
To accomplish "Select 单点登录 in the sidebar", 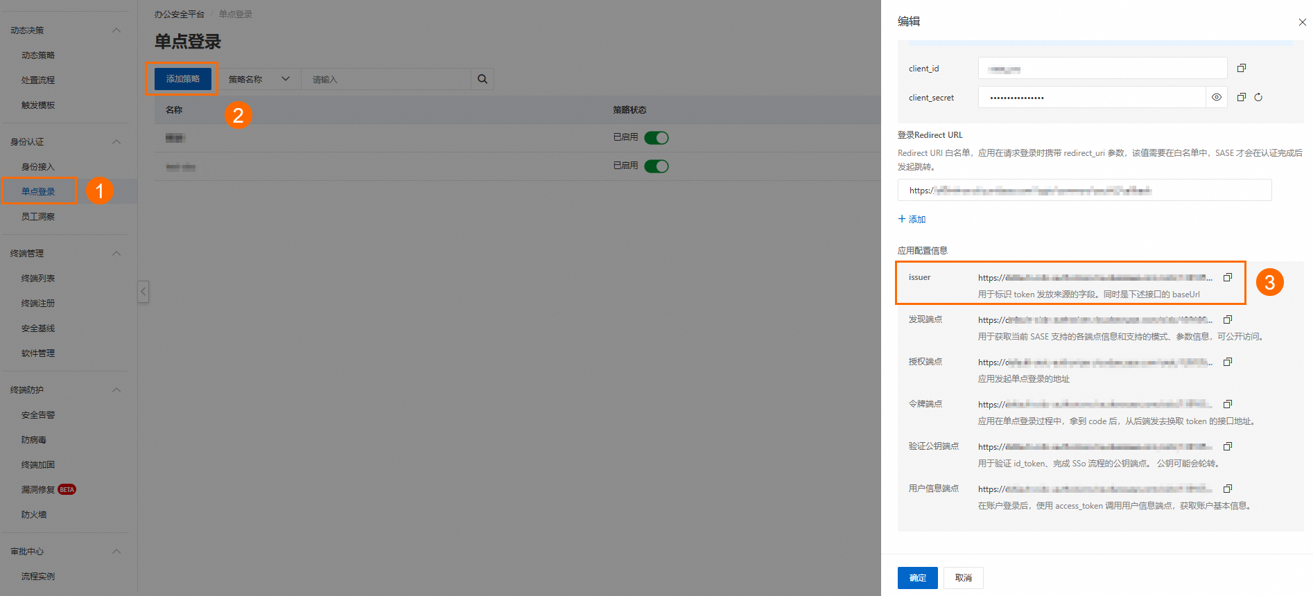I will (38, 192).
